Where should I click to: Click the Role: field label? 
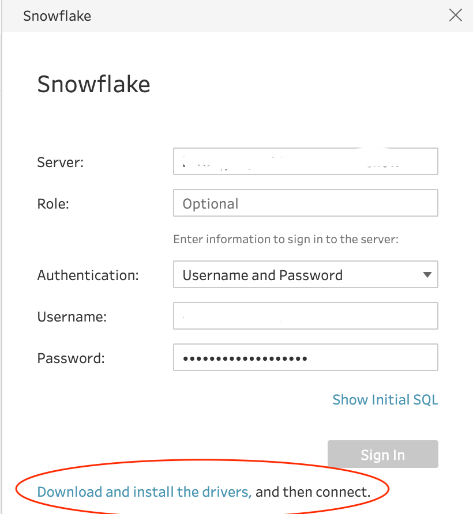tap(53, 204)
